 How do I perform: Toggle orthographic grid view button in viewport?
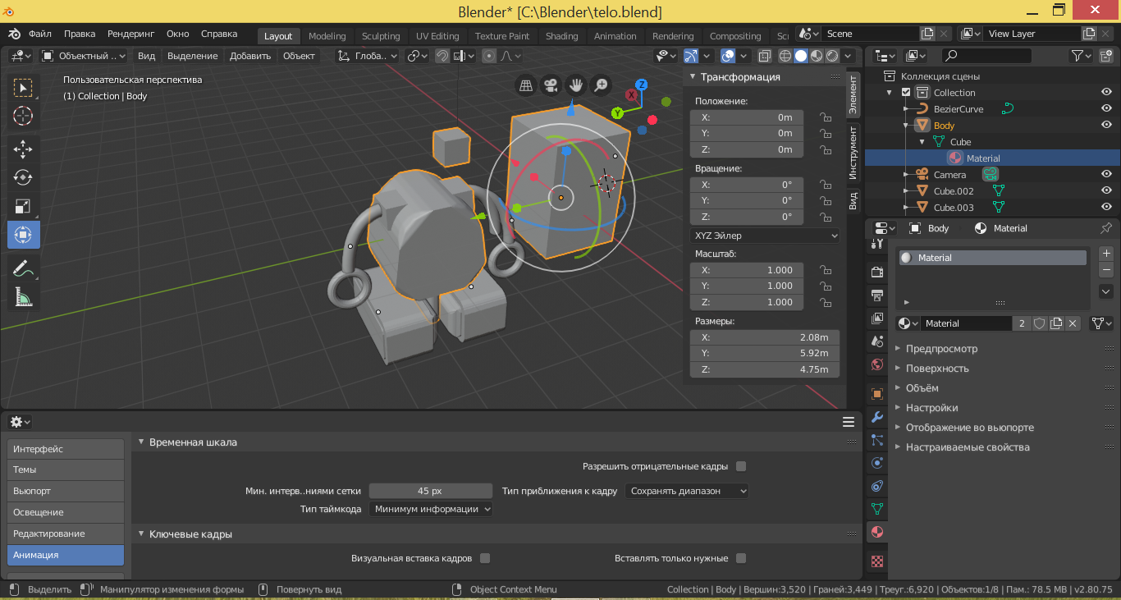coord(526,85)
